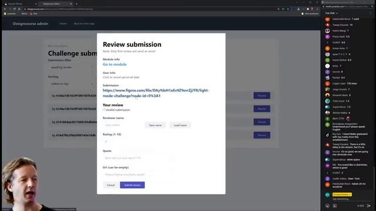Switch to the Designcourse Admin browser tab
This screenshot has width=376, height=211.
[x=56, y=4]
